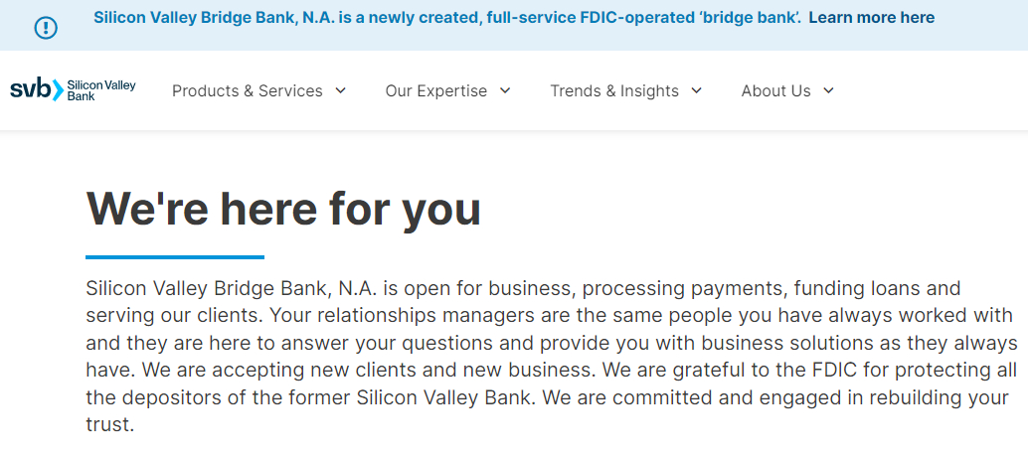
Task: Click the exclamation alert icon in the banner
Action: pyautogui.click(x=46, y=28)
